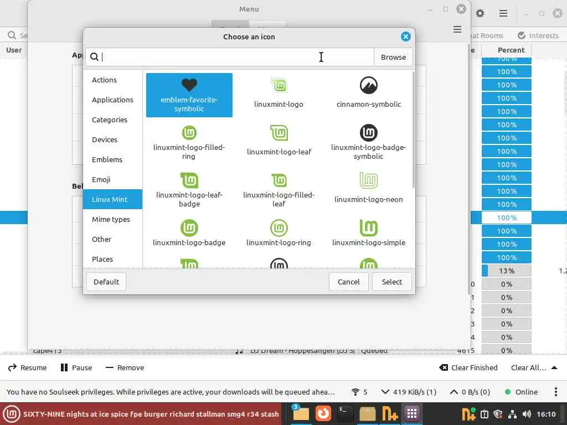Image resolution: width=567 pixels, height=425 pixels.
Task: Click the Browse button
Action: coord(393,57)
